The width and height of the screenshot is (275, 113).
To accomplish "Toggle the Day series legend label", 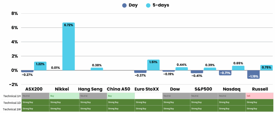I will pos(133,5).
